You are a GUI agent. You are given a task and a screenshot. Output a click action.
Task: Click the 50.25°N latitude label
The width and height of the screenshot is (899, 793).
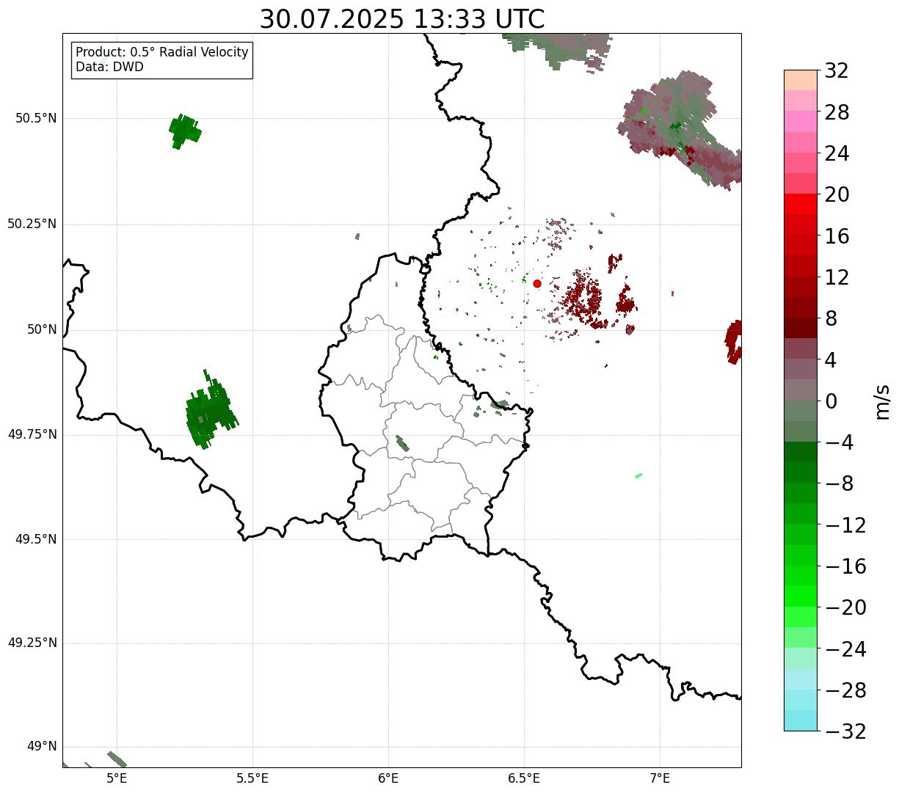pos(32,224)
